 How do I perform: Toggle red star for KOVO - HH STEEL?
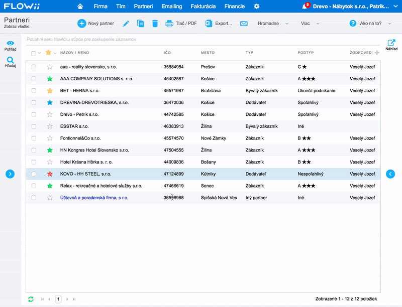[50, 174]
